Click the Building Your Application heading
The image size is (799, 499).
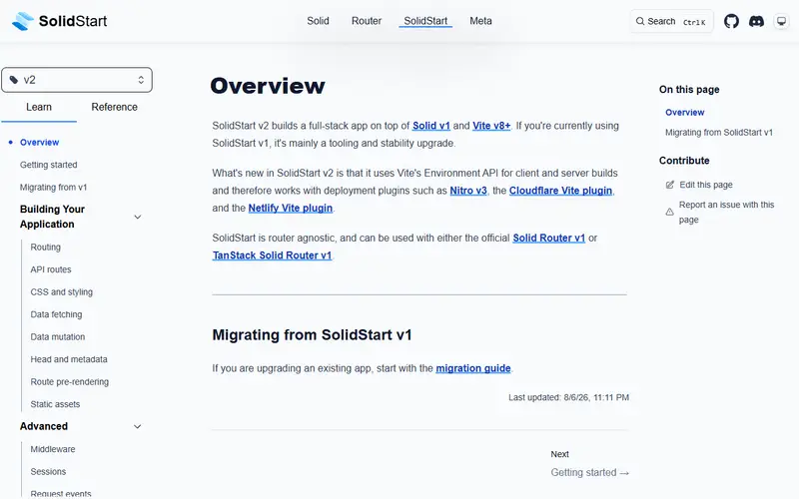click(52, 217)
